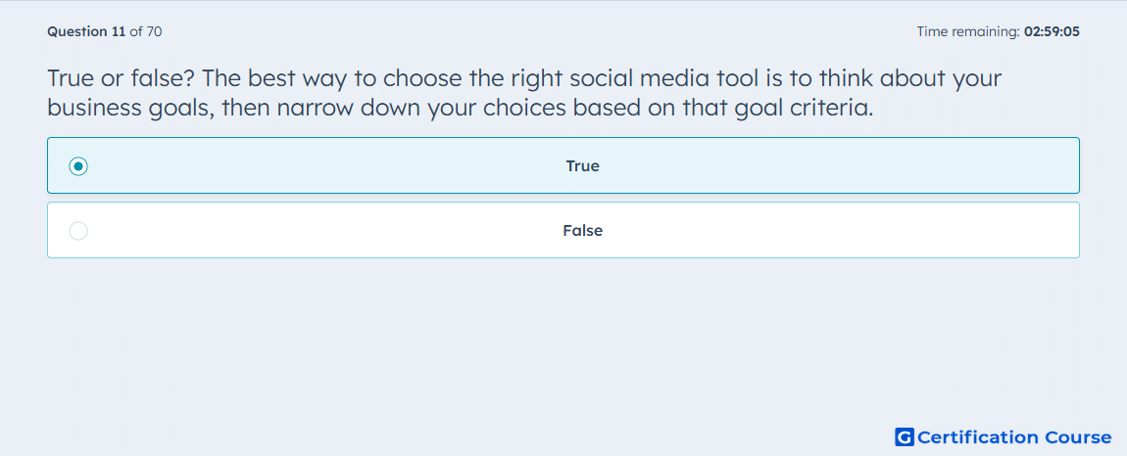Choose the white False answer box
Screen dimensions: 1127x456
563,230
